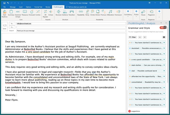Click the Subject field
170x115 pixels.
point(71,31)
